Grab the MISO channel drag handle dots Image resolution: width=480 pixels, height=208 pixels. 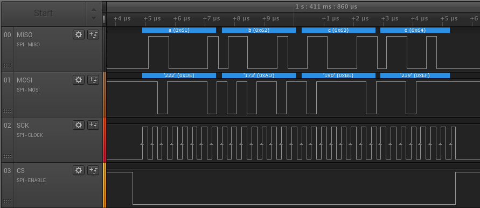(8, 66)
